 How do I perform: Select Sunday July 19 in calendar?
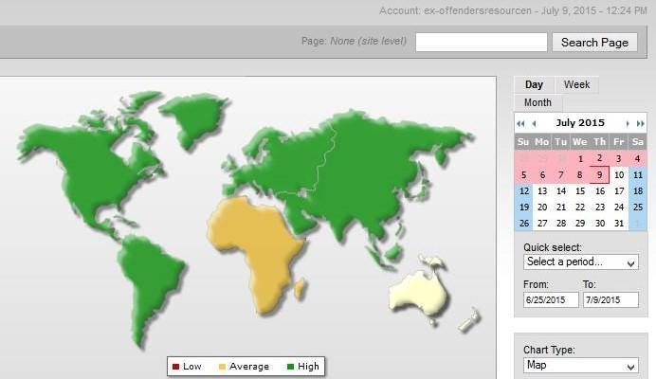[524, 208]
